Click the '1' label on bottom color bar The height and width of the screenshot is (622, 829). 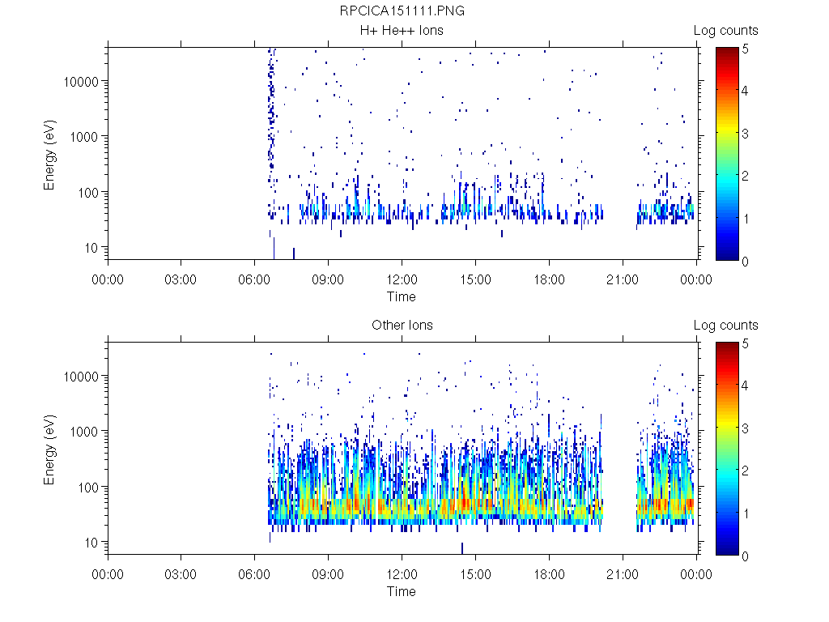[x=746, y=513]
